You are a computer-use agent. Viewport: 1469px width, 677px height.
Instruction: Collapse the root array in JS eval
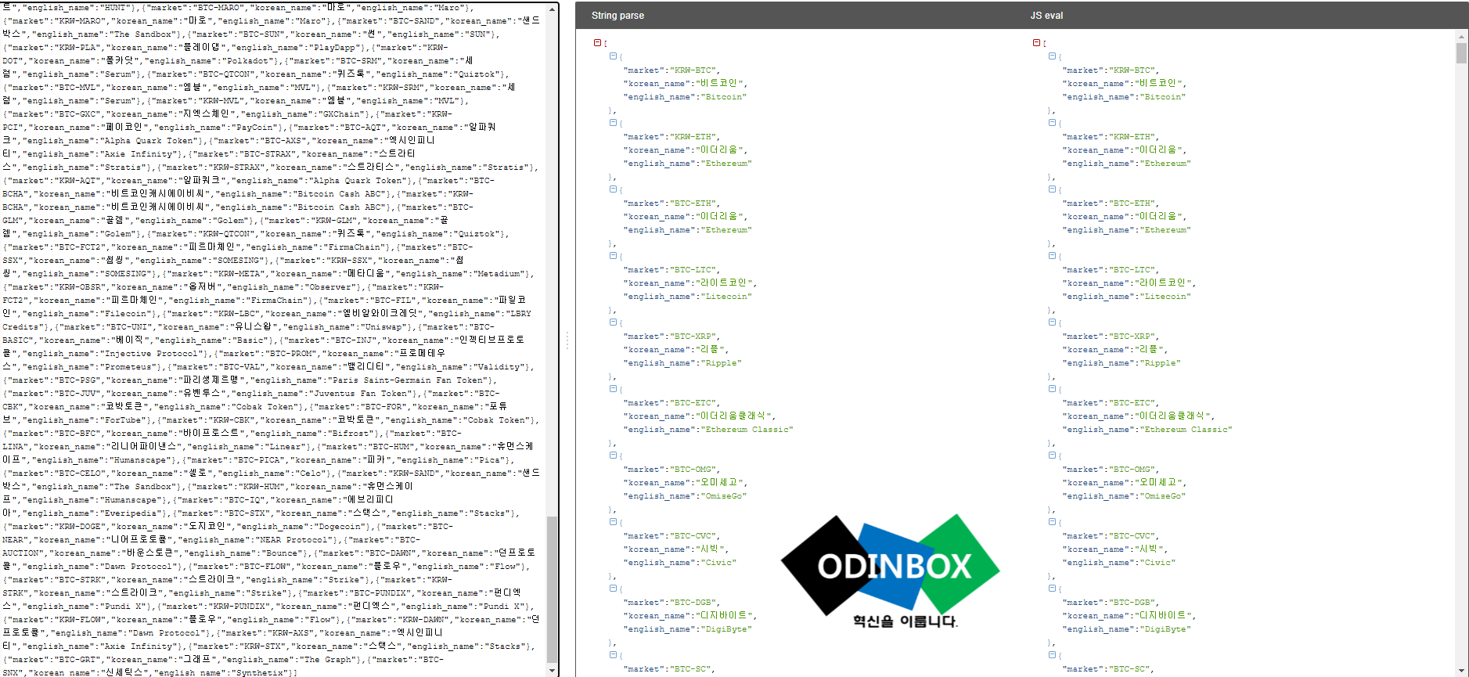pos(1036,43)
